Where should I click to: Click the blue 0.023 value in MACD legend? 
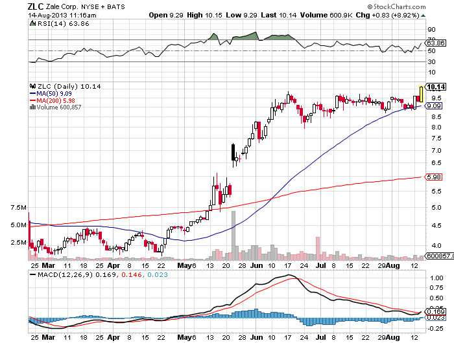pyautogui.click(x=158, y=274)
